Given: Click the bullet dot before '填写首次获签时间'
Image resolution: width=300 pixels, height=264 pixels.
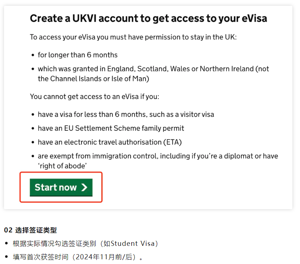Looking at the screenshot, I should pos(6,257).
